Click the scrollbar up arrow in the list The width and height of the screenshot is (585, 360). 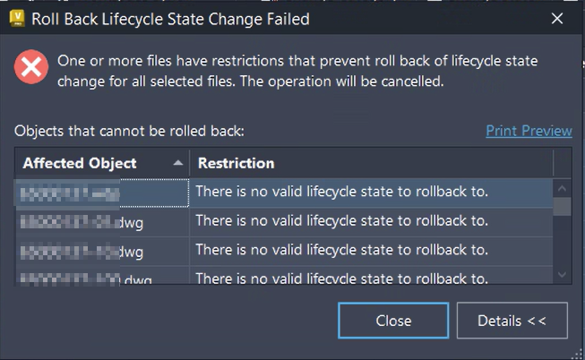point(562,189)
